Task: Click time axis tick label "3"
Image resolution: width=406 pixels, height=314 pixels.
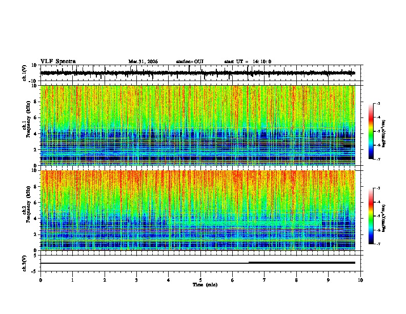Action: (x=136, y=280)
